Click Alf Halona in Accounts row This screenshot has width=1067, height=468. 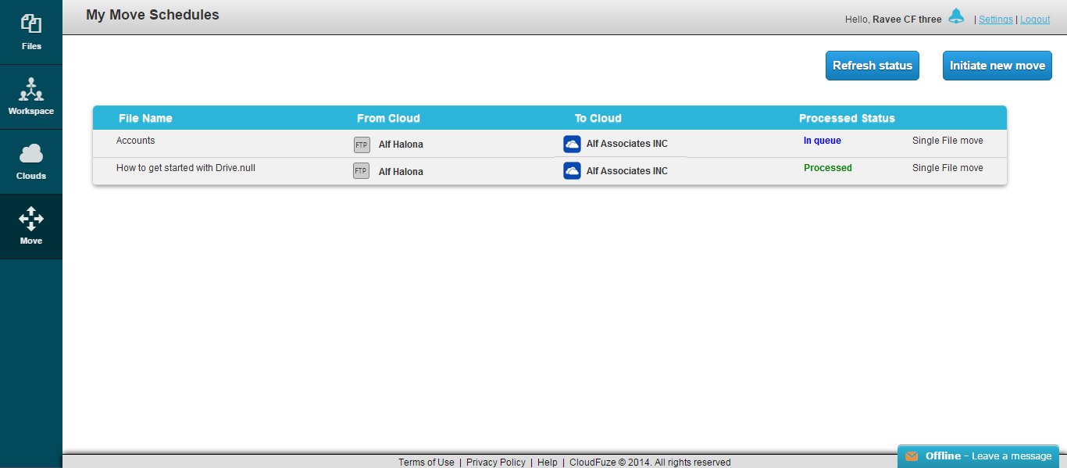(401, 145)
